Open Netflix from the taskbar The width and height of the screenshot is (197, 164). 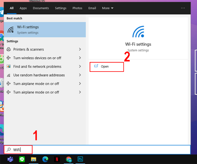[x=57, y=159]
